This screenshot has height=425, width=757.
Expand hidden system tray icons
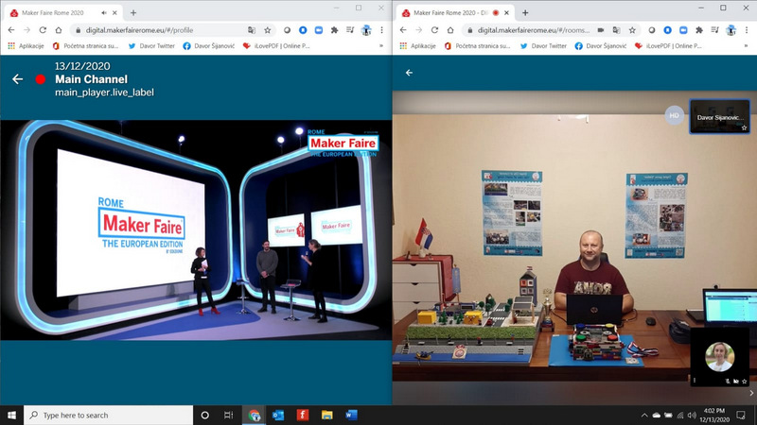click(x=644, y=416)
